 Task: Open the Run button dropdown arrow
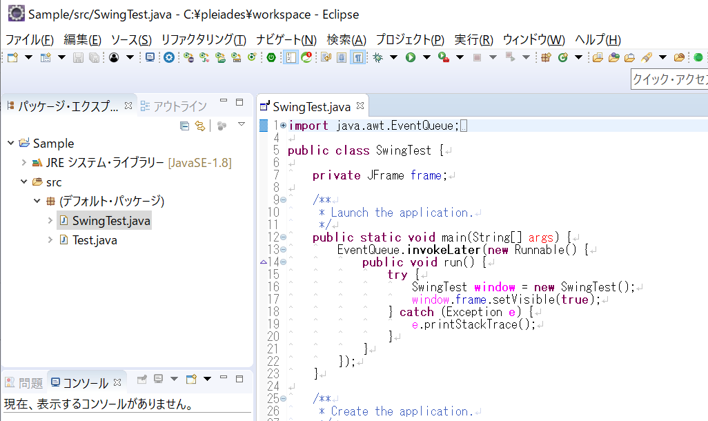426,58
